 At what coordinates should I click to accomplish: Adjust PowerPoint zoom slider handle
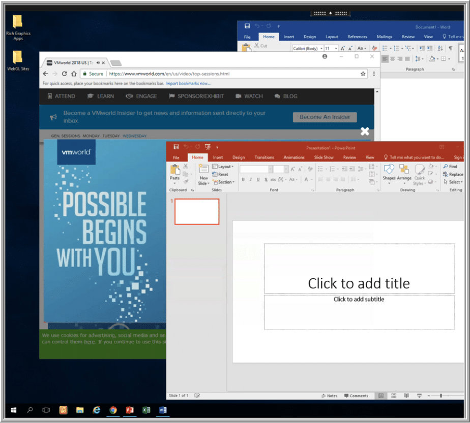pos(440,396)
